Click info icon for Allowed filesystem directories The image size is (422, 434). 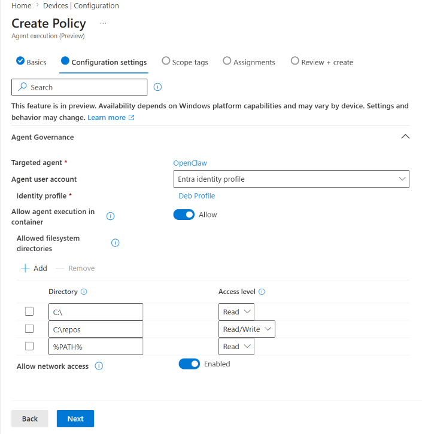116,243
